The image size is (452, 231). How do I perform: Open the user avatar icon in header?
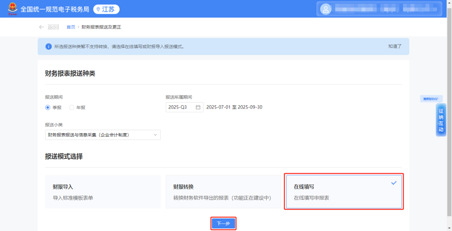point(325,9)
